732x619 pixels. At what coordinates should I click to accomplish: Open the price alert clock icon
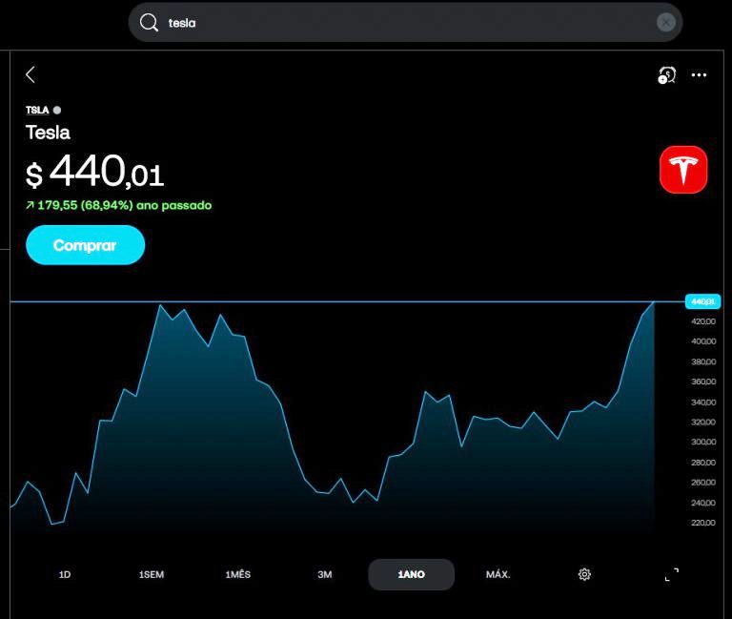click(666, 75)
